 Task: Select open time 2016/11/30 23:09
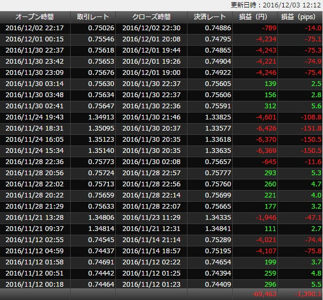35,72
